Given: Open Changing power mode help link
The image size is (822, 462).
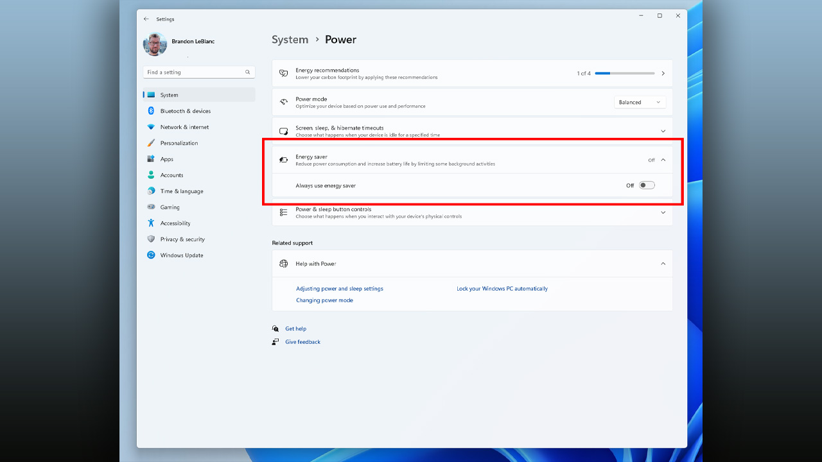Looking at the screenshot, I should pyautogui.click(x=324, y=300).
